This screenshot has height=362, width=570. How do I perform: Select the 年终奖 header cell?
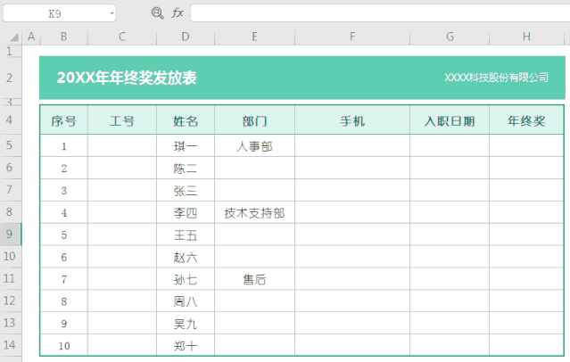click(526, 121)
